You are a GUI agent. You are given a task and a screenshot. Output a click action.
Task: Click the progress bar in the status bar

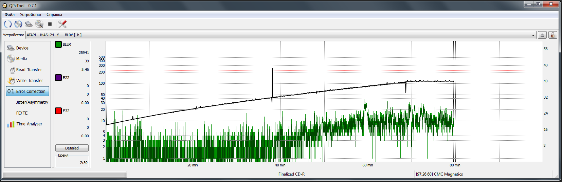coord(65,174)
